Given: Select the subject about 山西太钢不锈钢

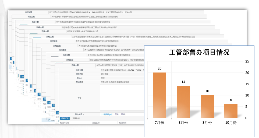Looking at the screenshot, I should pyautogui.click(x=114, y=50).
